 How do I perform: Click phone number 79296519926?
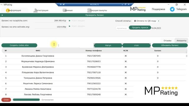[94, 78]
